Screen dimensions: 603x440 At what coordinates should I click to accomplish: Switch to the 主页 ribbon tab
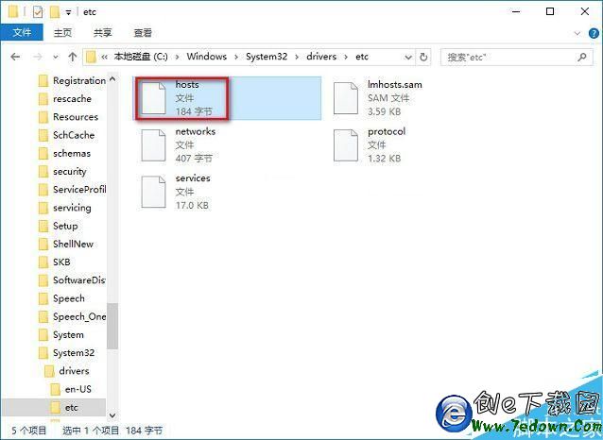pos(62,33)
